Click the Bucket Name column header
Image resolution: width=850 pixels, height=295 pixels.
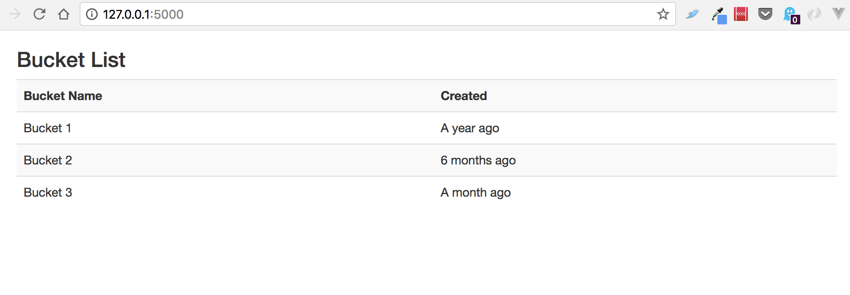tap(63, 96)
